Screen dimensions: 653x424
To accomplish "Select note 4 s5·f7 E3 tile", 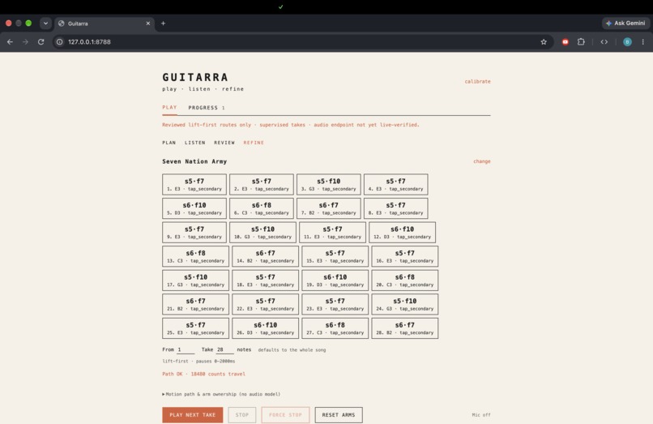I will point(395,184).
